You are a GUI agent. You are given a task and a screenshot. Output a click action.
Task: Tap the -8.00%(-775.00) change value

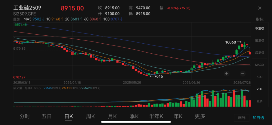[x=178, y=8]
